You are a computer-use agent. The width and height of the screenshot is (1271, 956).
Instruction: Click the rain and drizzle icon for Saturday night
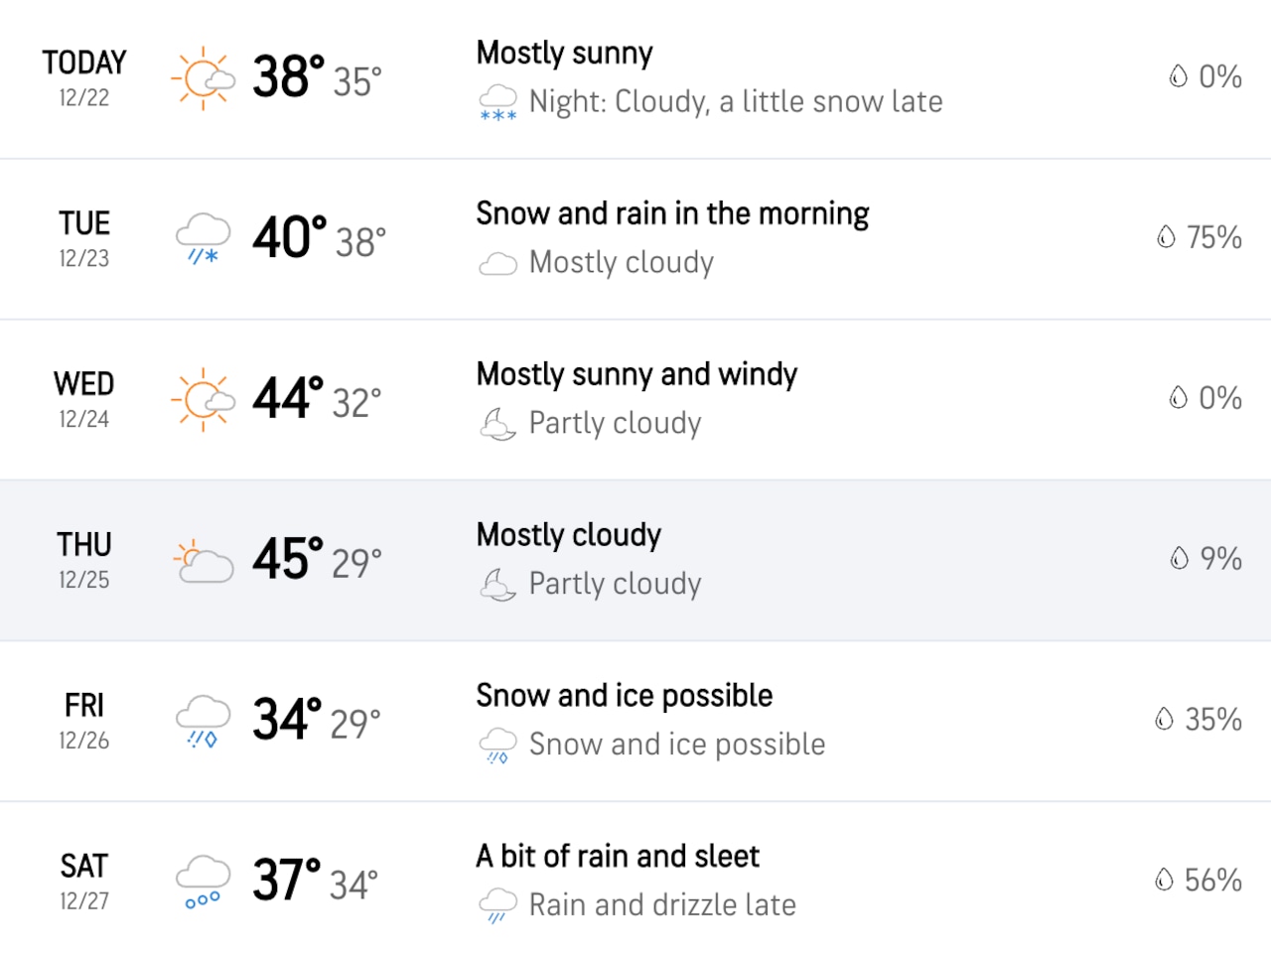point(497,904)
